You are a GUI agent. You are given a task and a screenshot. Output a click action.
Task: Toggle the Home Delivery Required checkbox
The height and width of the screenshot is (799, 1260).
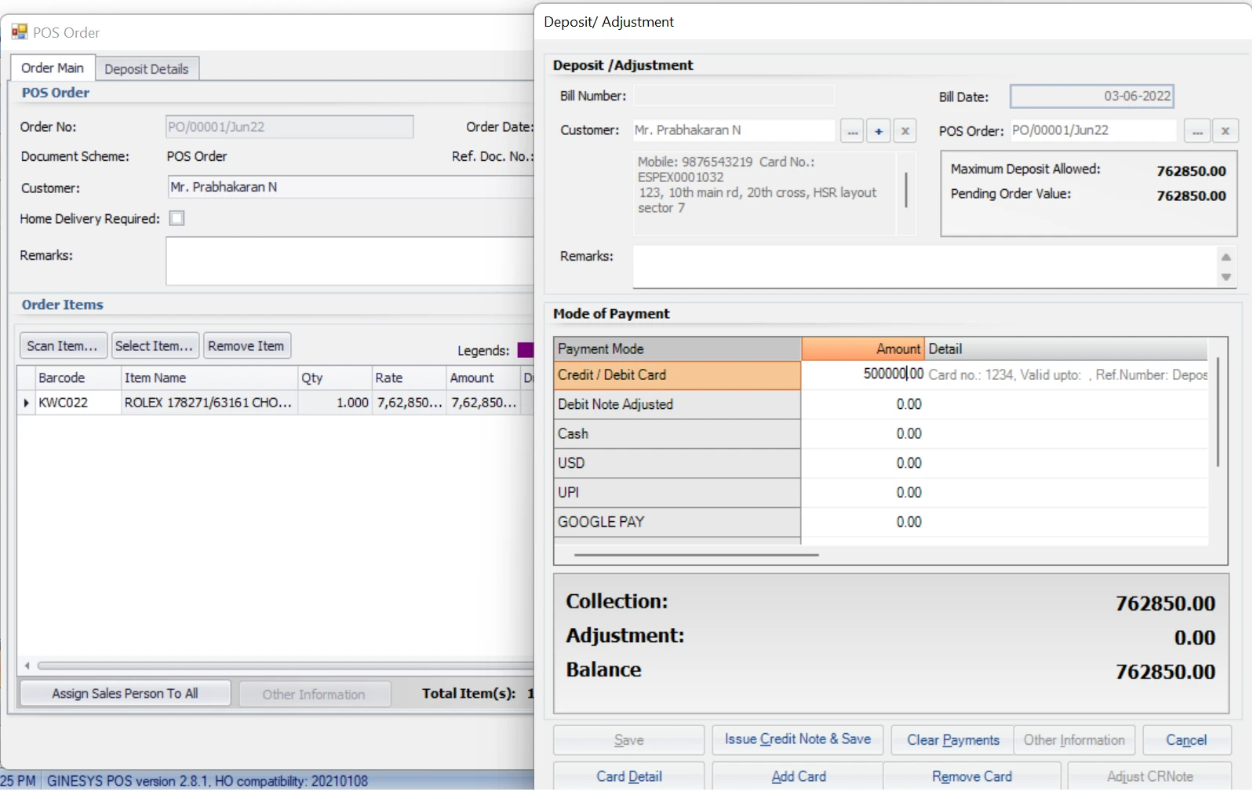(x=177, y=219)
